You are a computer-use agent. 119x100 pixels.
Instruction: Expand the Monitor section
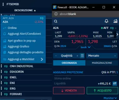click(x=110, y=98)
